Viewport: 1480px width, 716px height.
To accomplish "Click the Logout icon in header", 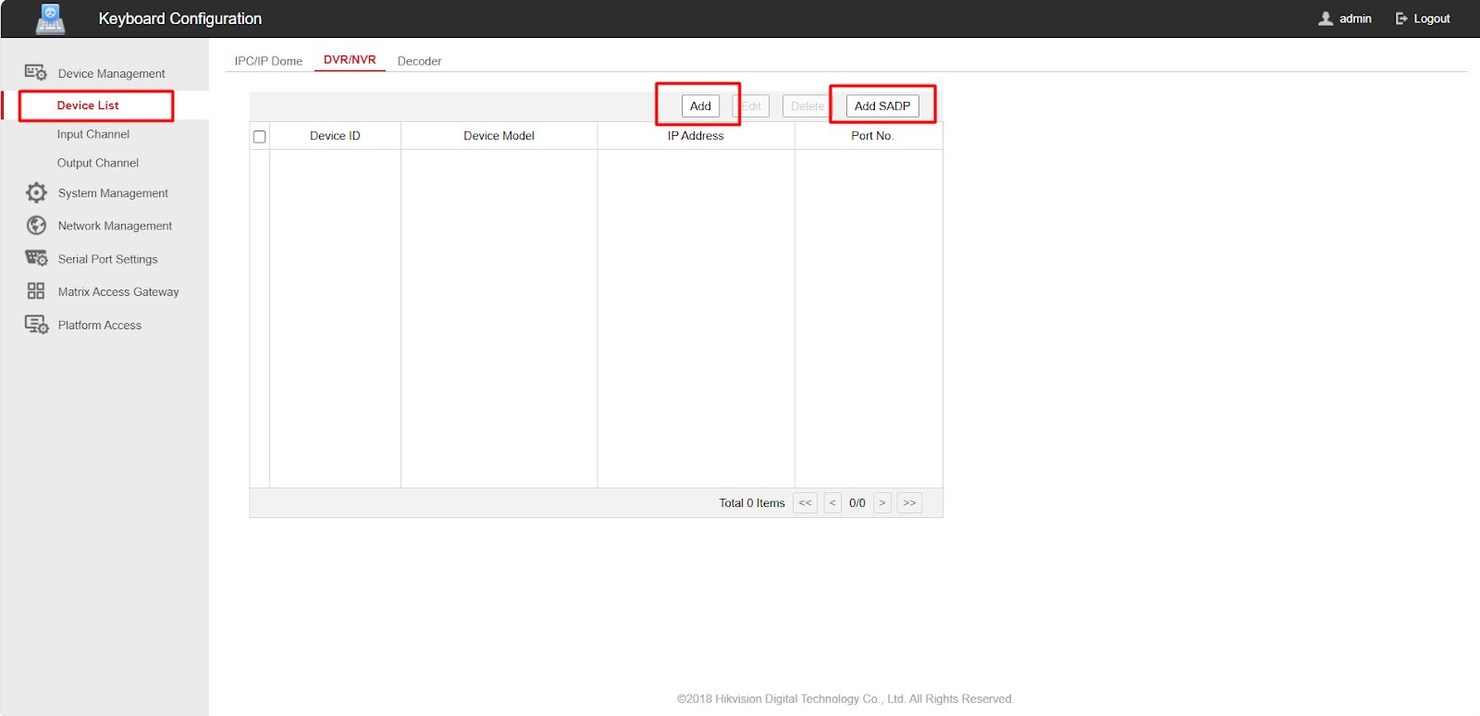I will tap(1401, 19).
